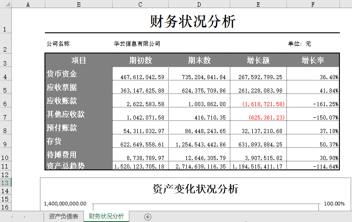Select column C header
Screen dimensions: 352x222
(140, 4)
